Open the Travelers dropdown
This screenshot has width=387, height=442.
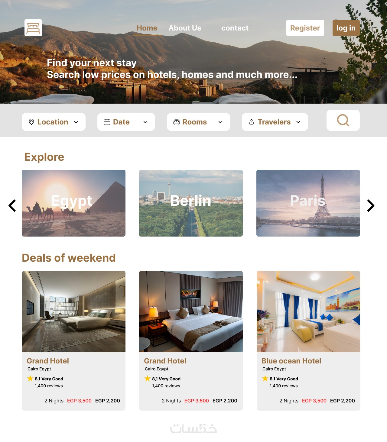275,122
